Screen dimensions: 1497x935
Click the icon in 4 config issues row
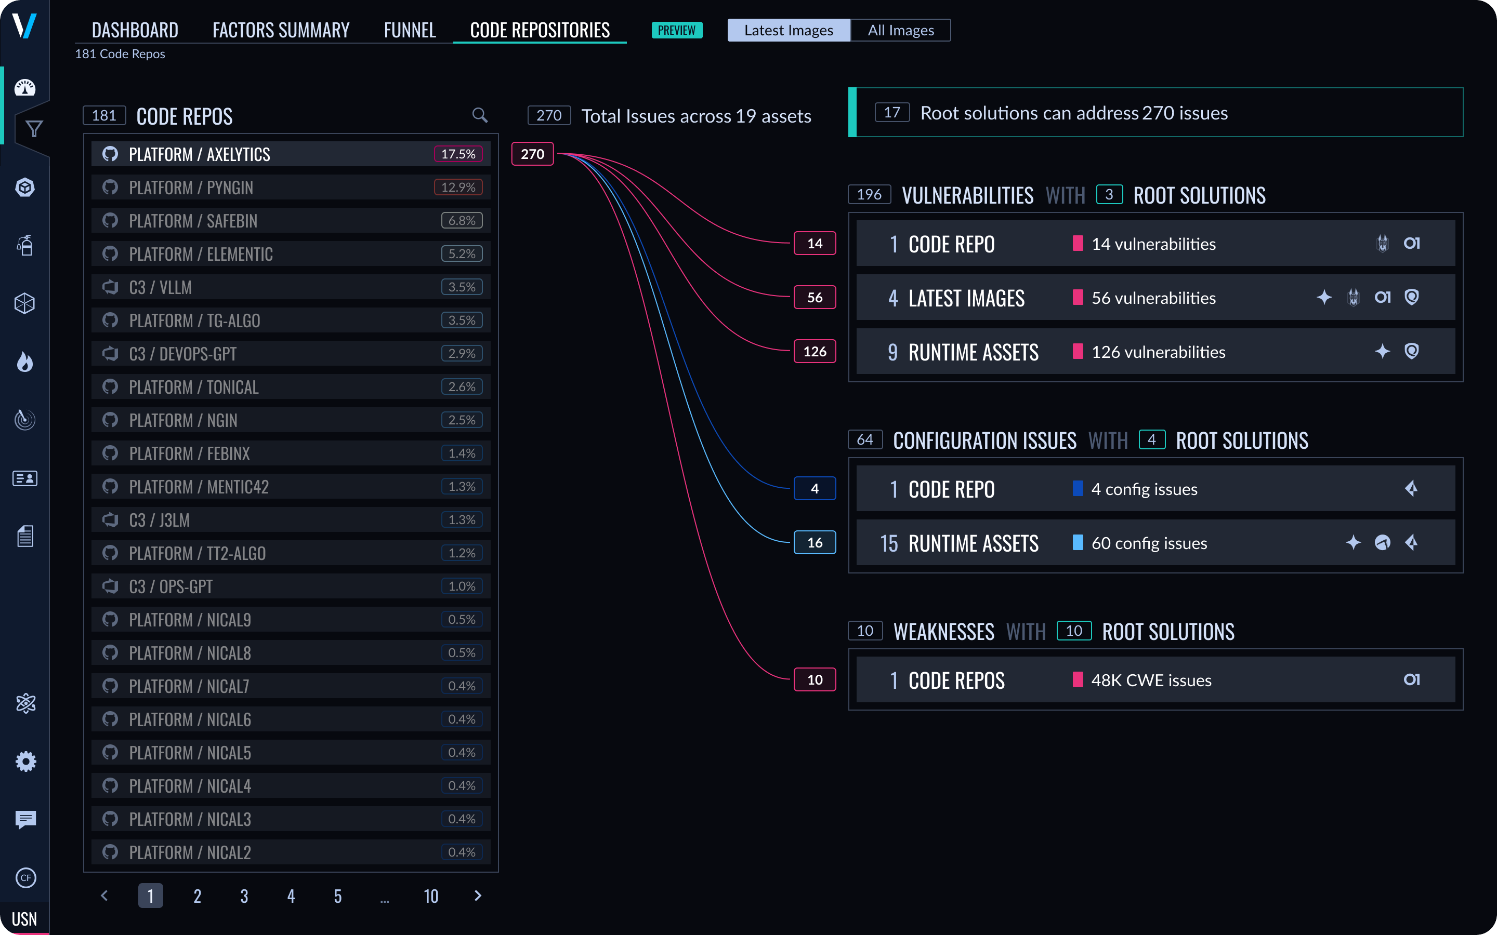coord(1412,488)
